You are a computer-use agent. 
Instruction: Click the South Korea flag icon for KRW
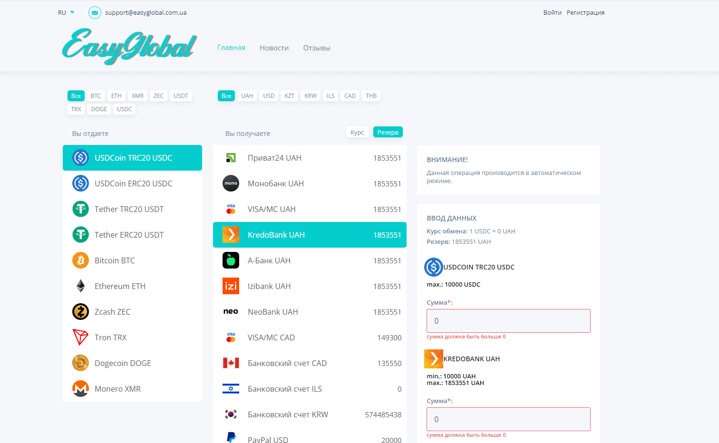(231, 414)
